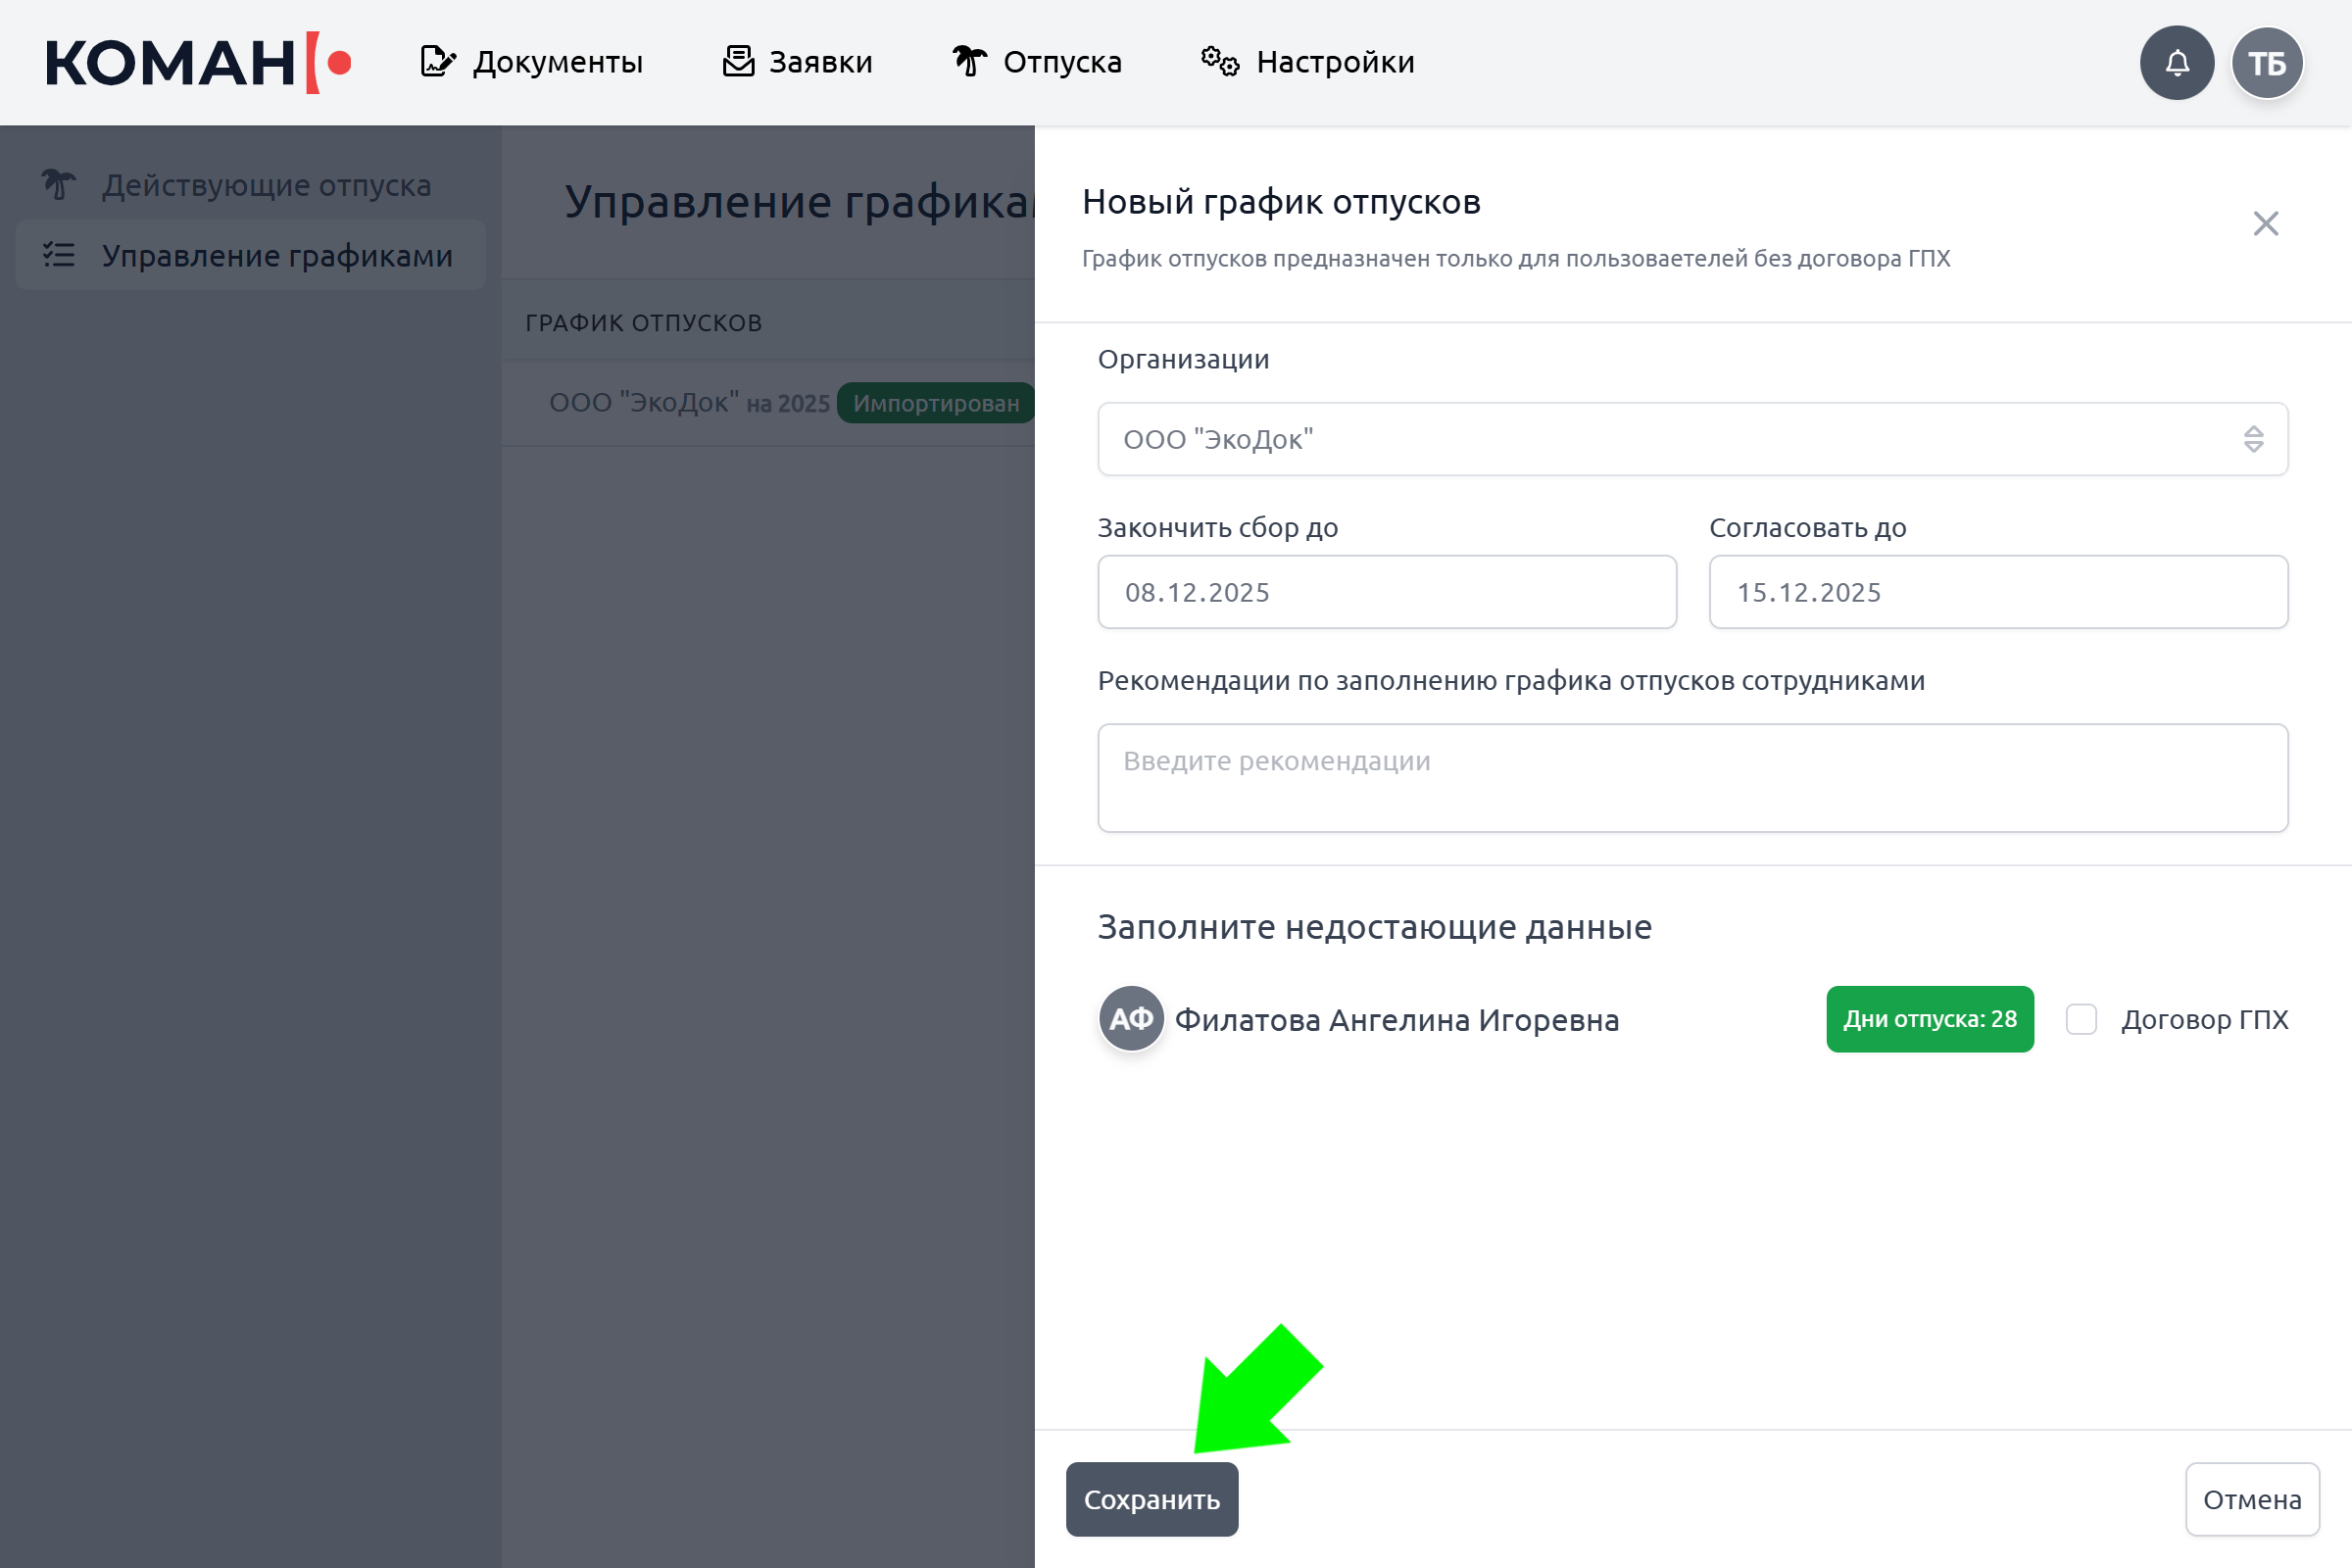Screen dimensions: 2352x1568
Task: Click the Организации dropdown arrows
Action: (x=2253, y=439)
